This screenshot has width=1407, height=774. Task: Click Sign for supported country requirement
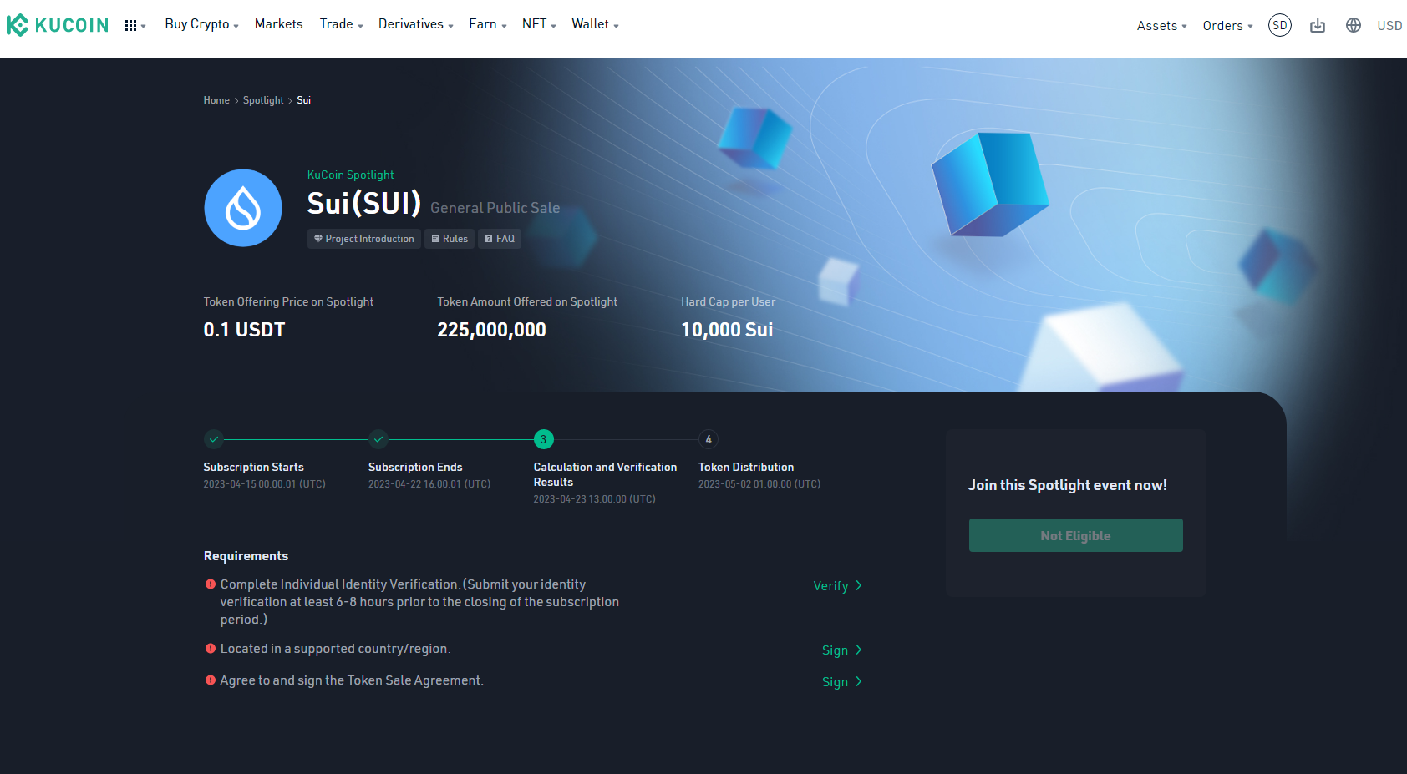[841, 650]
